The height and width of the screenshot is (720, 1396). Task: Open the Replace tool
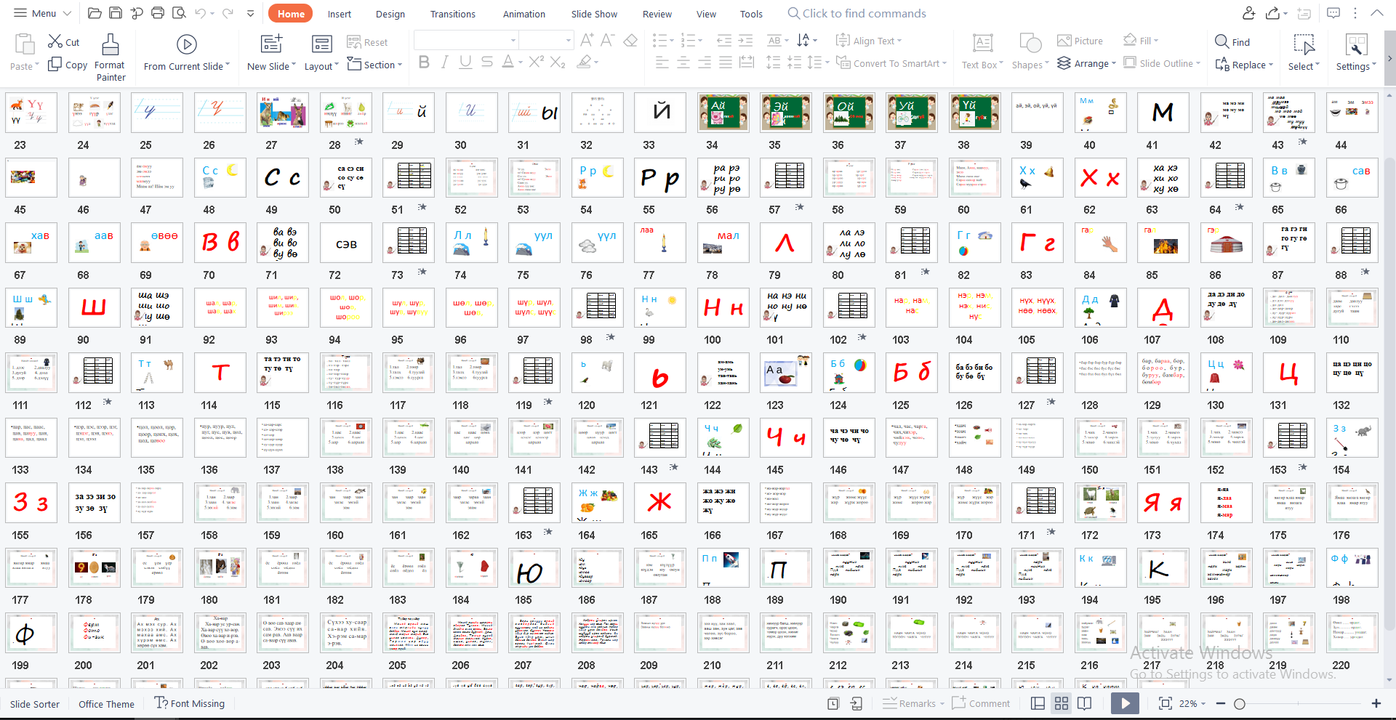tap(1244, 64)
